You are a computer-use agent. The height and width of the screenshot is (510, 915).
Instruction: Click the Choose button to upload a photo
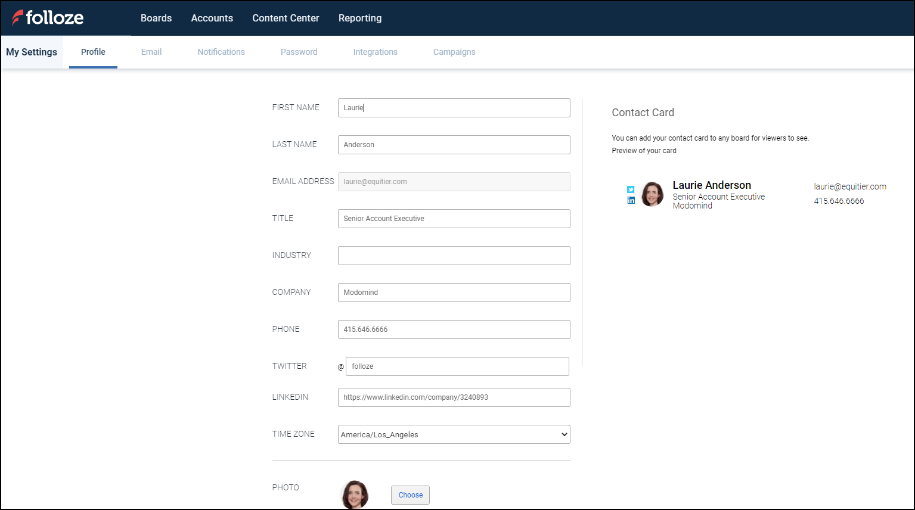pos(410,495)
